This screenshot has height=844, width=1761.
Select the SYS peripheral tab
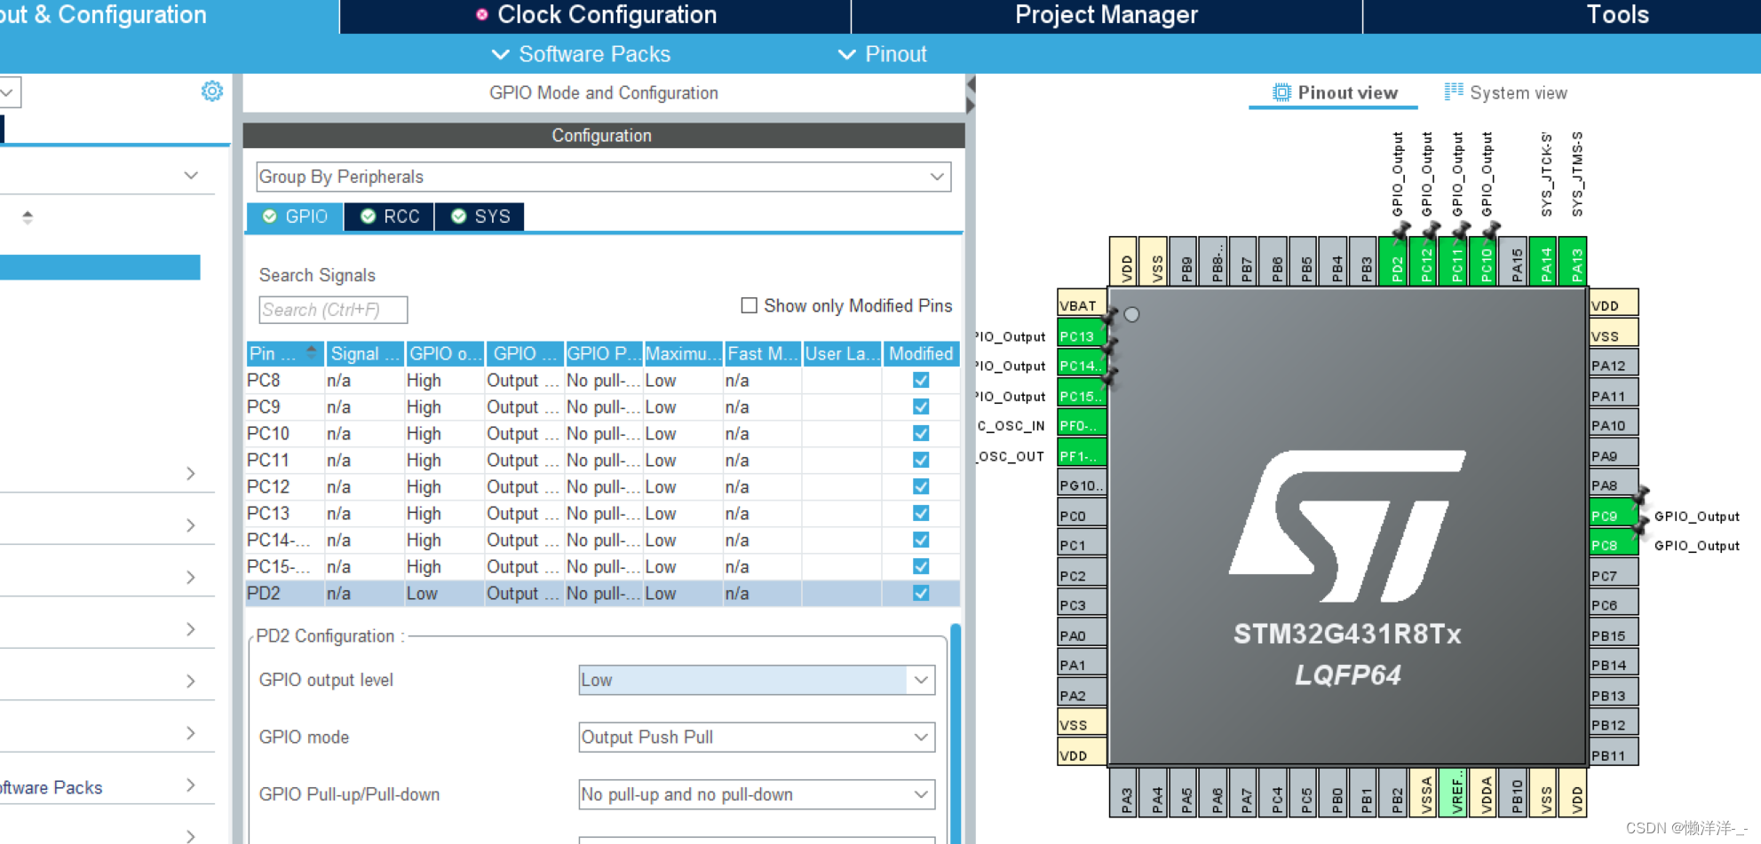480,217
